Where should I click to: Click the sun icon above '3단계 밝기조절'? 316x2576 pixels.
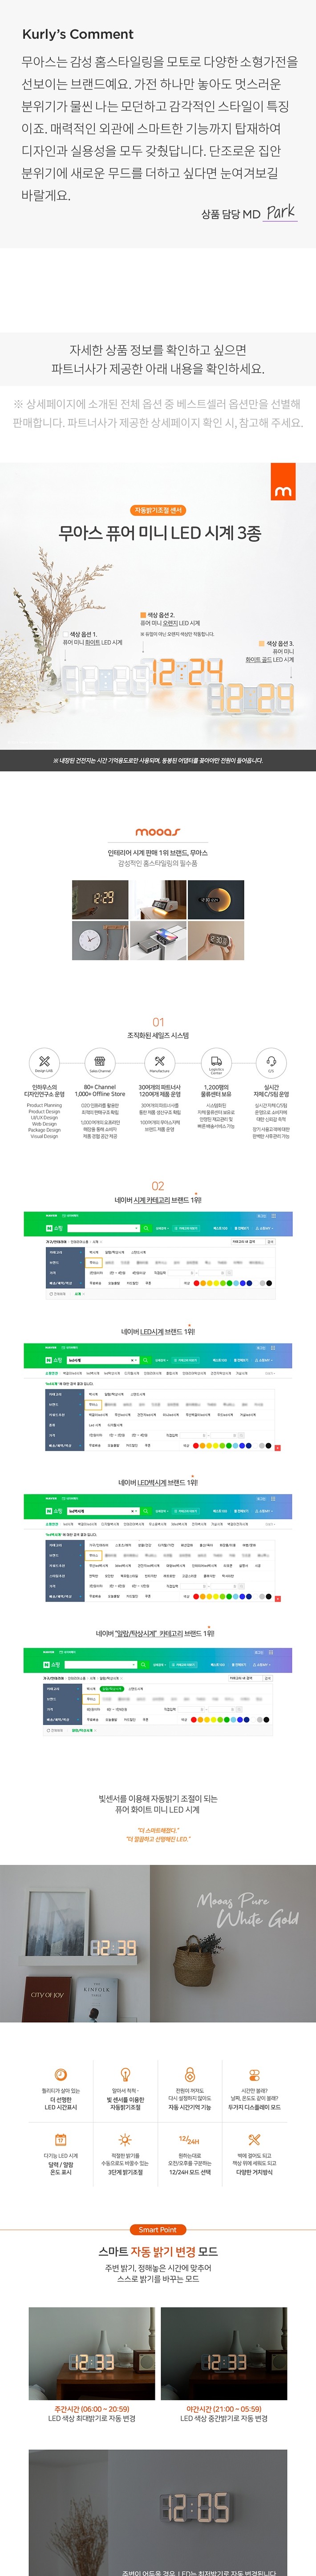coord(125,2139)
